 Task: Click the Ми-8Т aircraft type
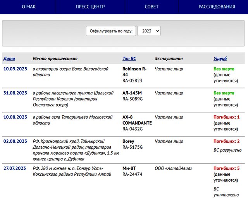point(129,168)
